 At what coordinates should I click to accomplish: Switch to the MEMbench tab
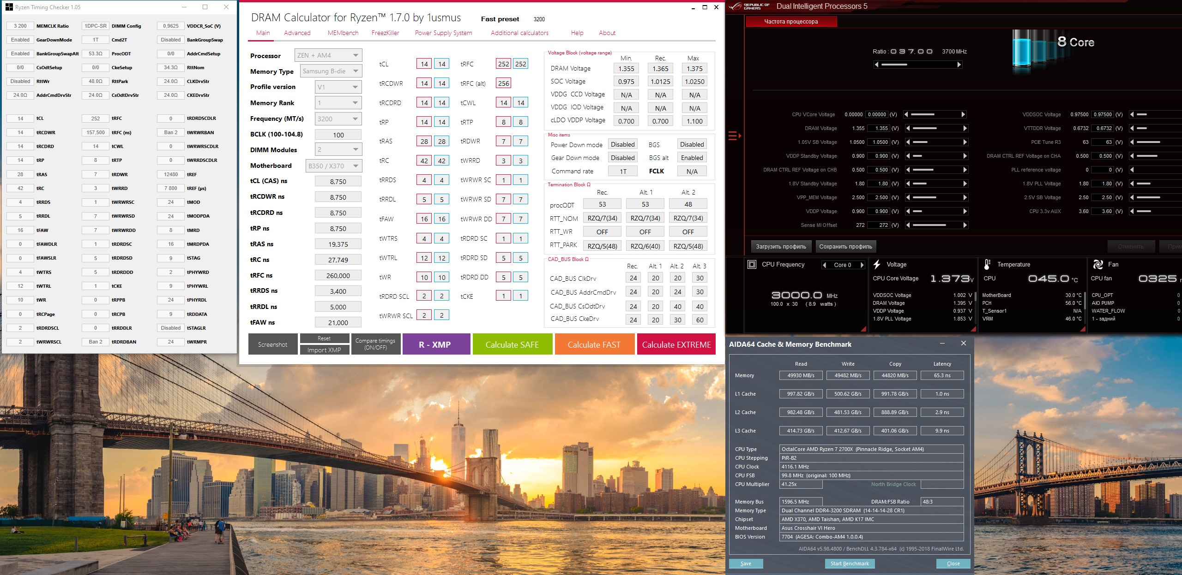(343, 33)
